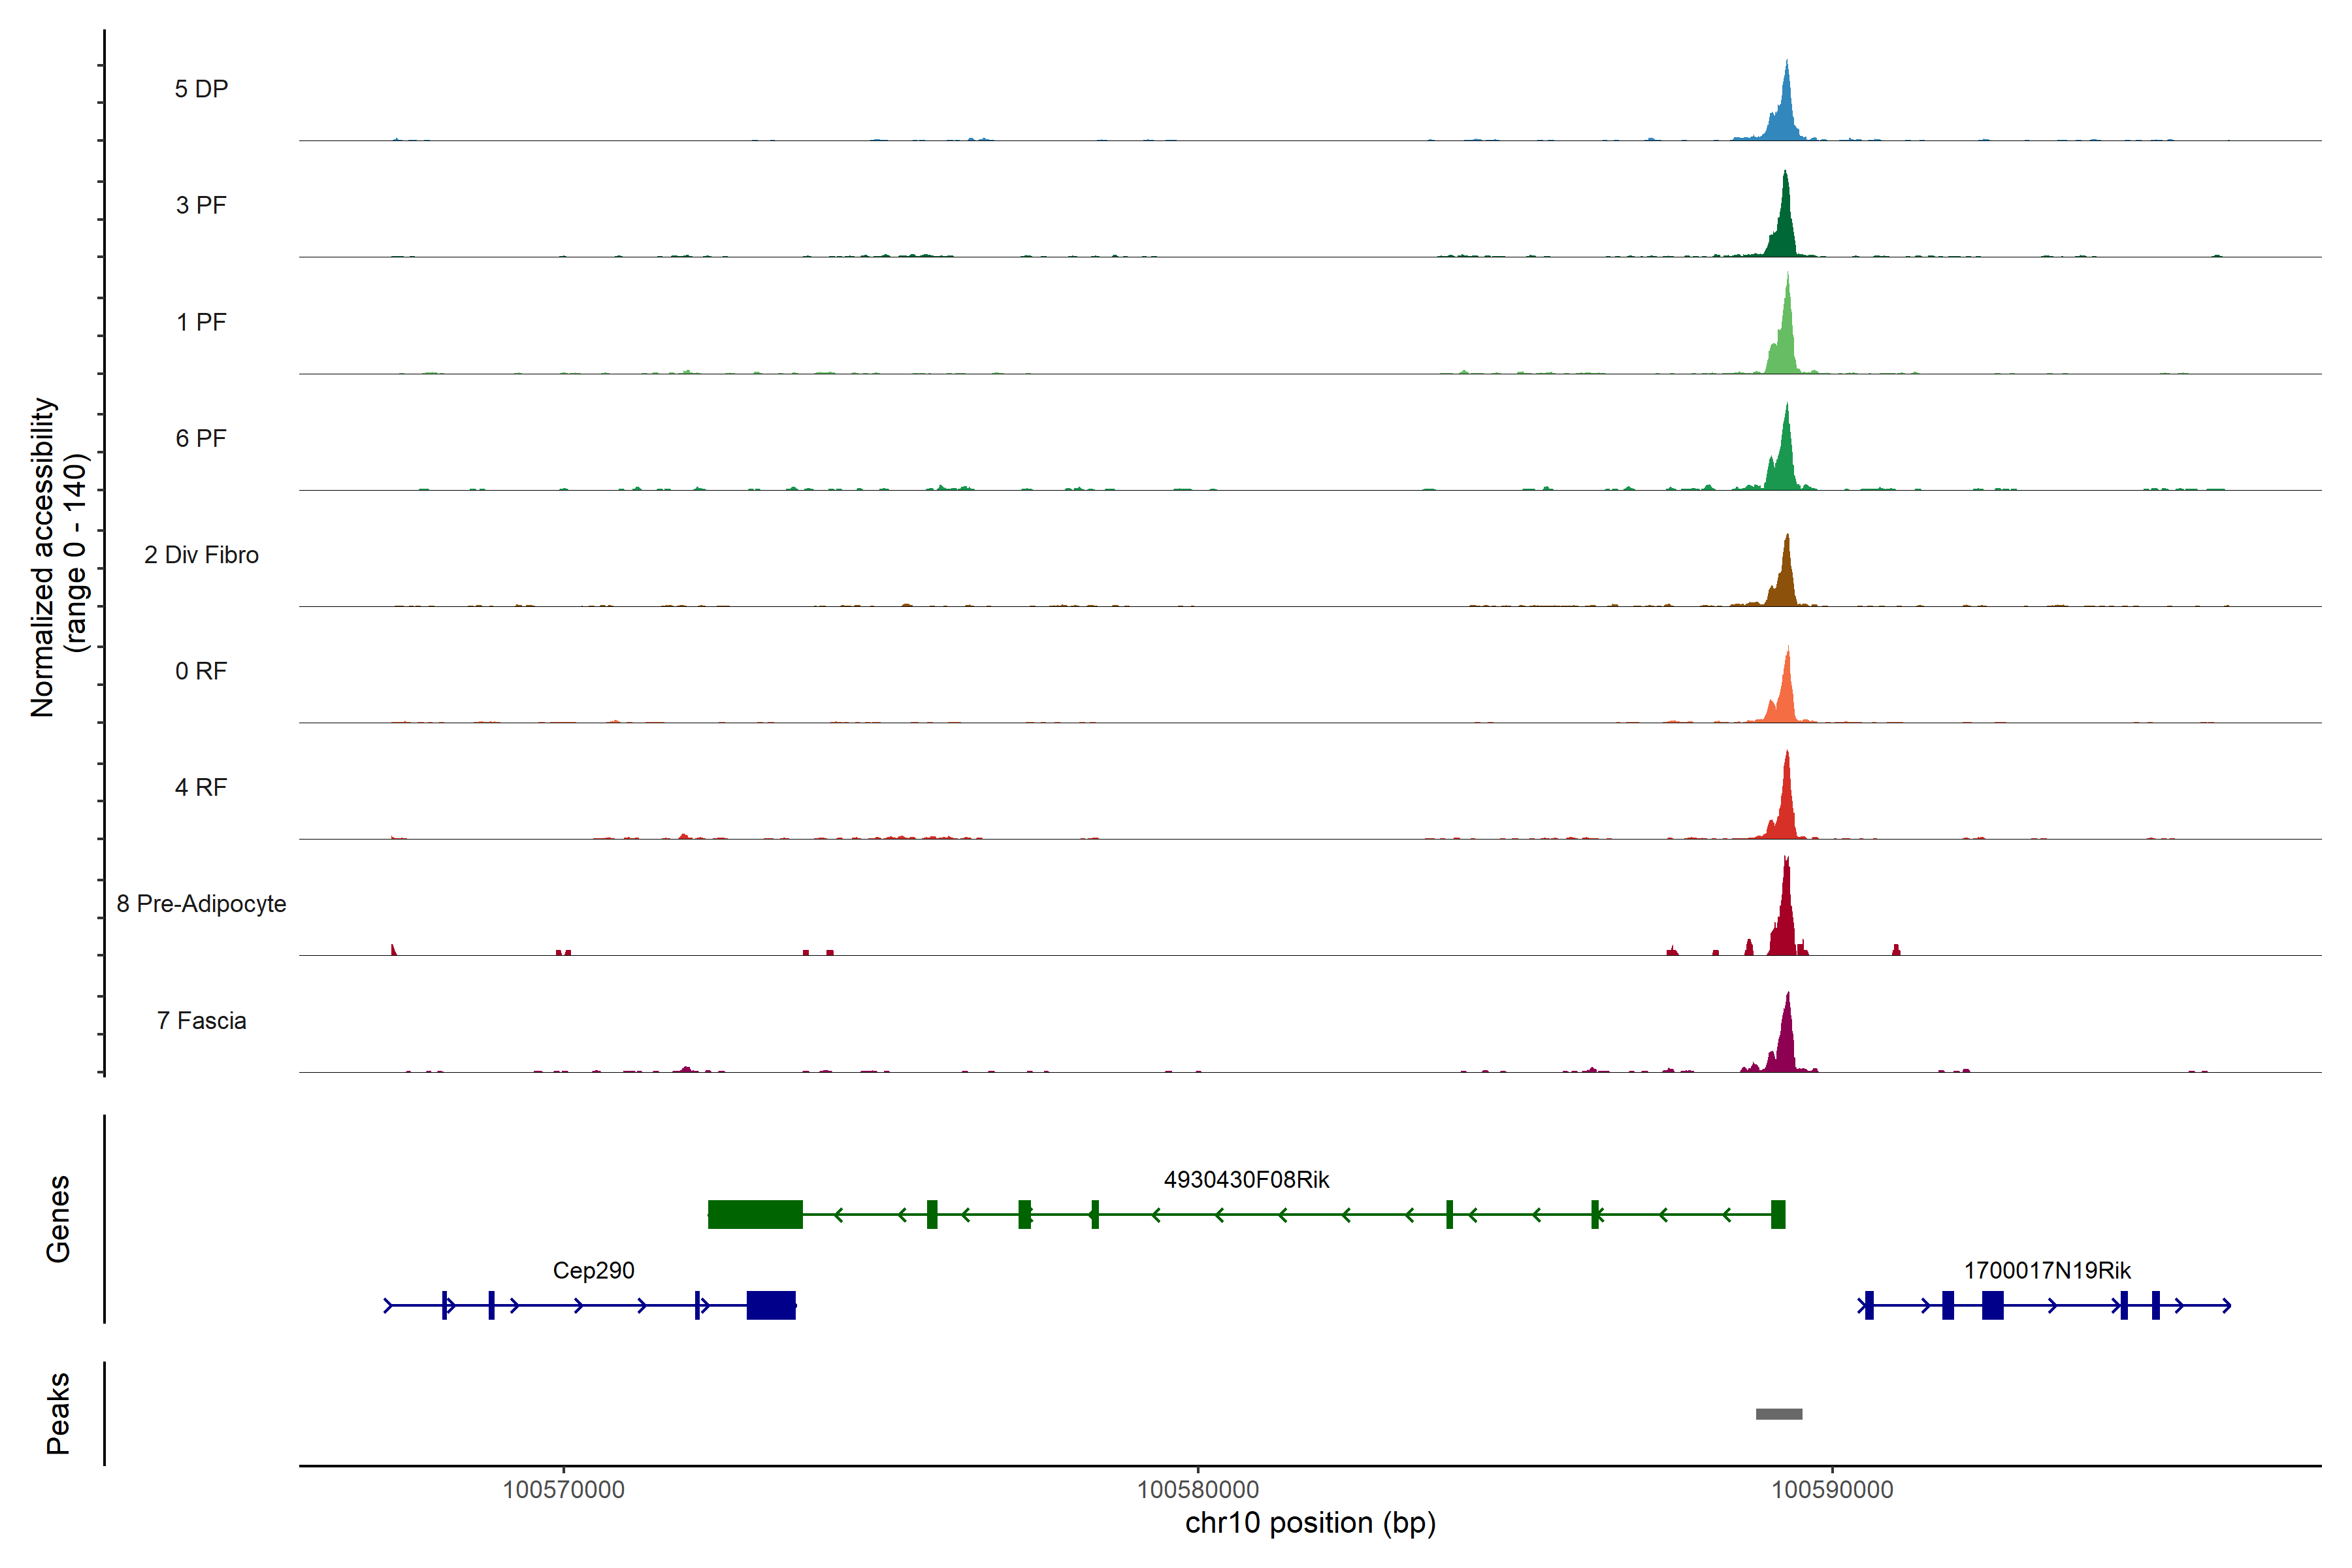
Task: Click the 100580000 axis tick label
Action: click(x=1197, y=1489)
